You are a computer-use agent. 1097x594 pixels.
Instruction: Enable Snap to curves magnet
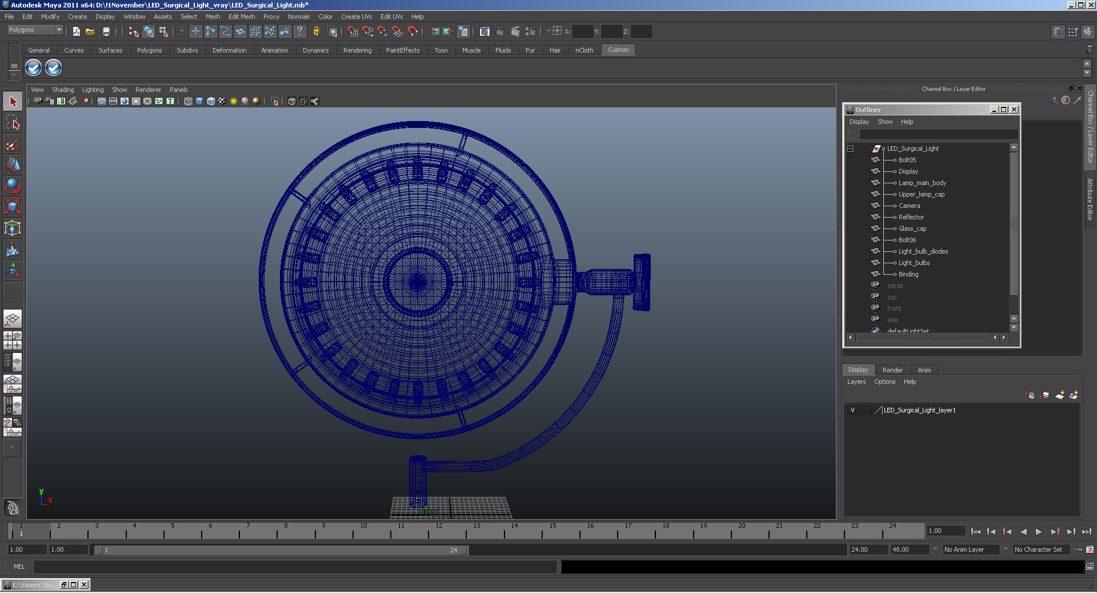(367, 31)
